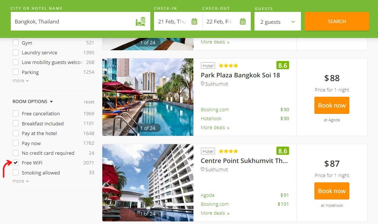Click the Hotel type tag on Park Plaza
Screen dimensions: 378x224
[x=208, y=65]
